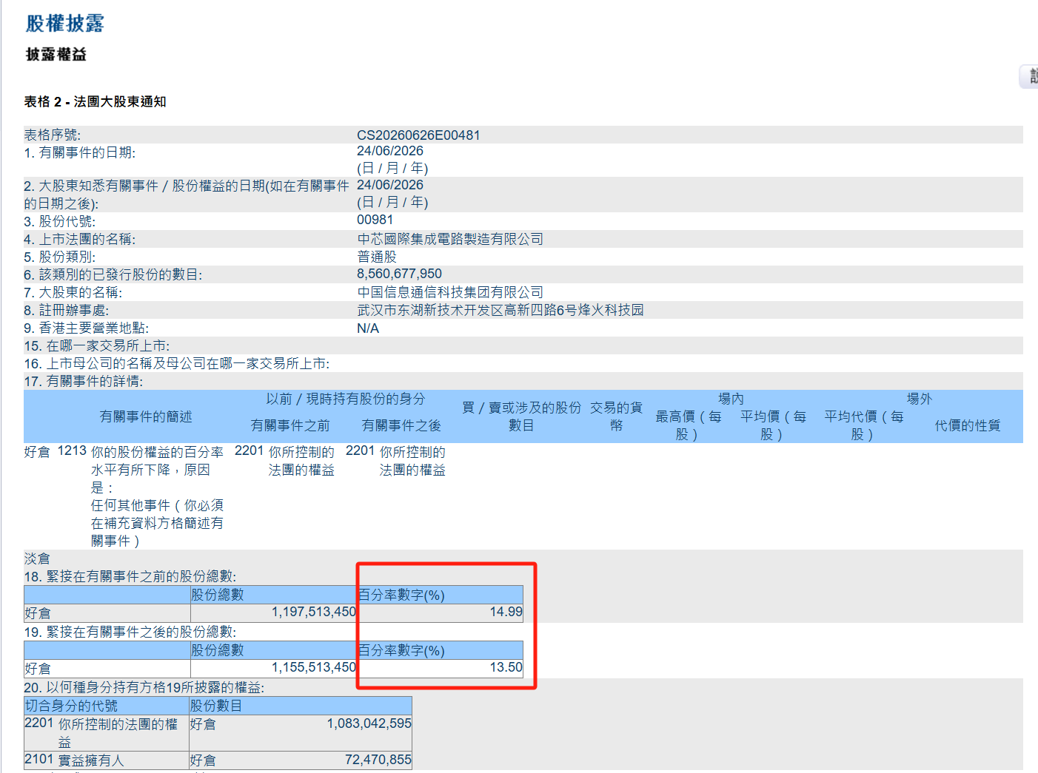Click sub-header 有關事件之前
The width and height of the screenshot is (1038, 773).
coord(290,425)
